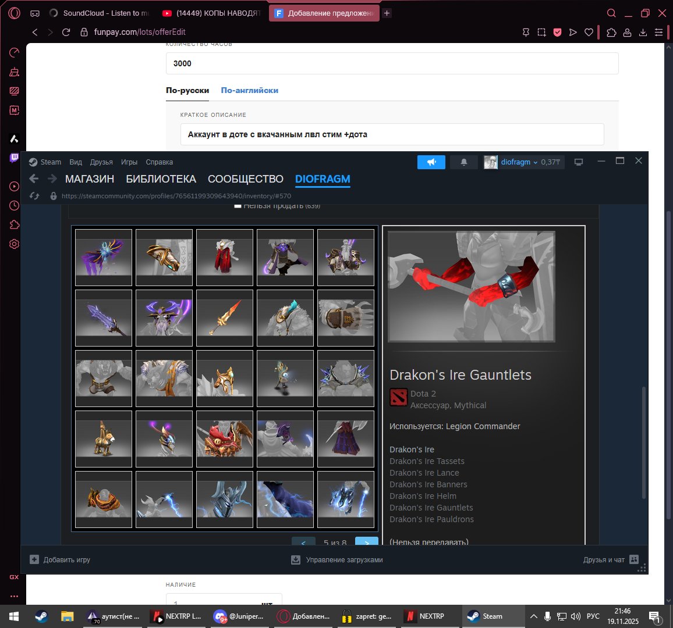Click the hidden icons chevron in system tray
The height and width of the screenshot is (628, 673).
[x=533, y=616]
